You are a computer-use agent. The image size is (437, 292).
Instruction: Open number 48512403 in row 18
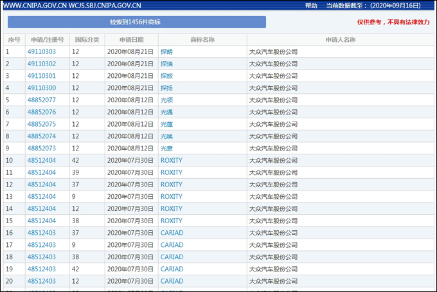click(42, 257)
